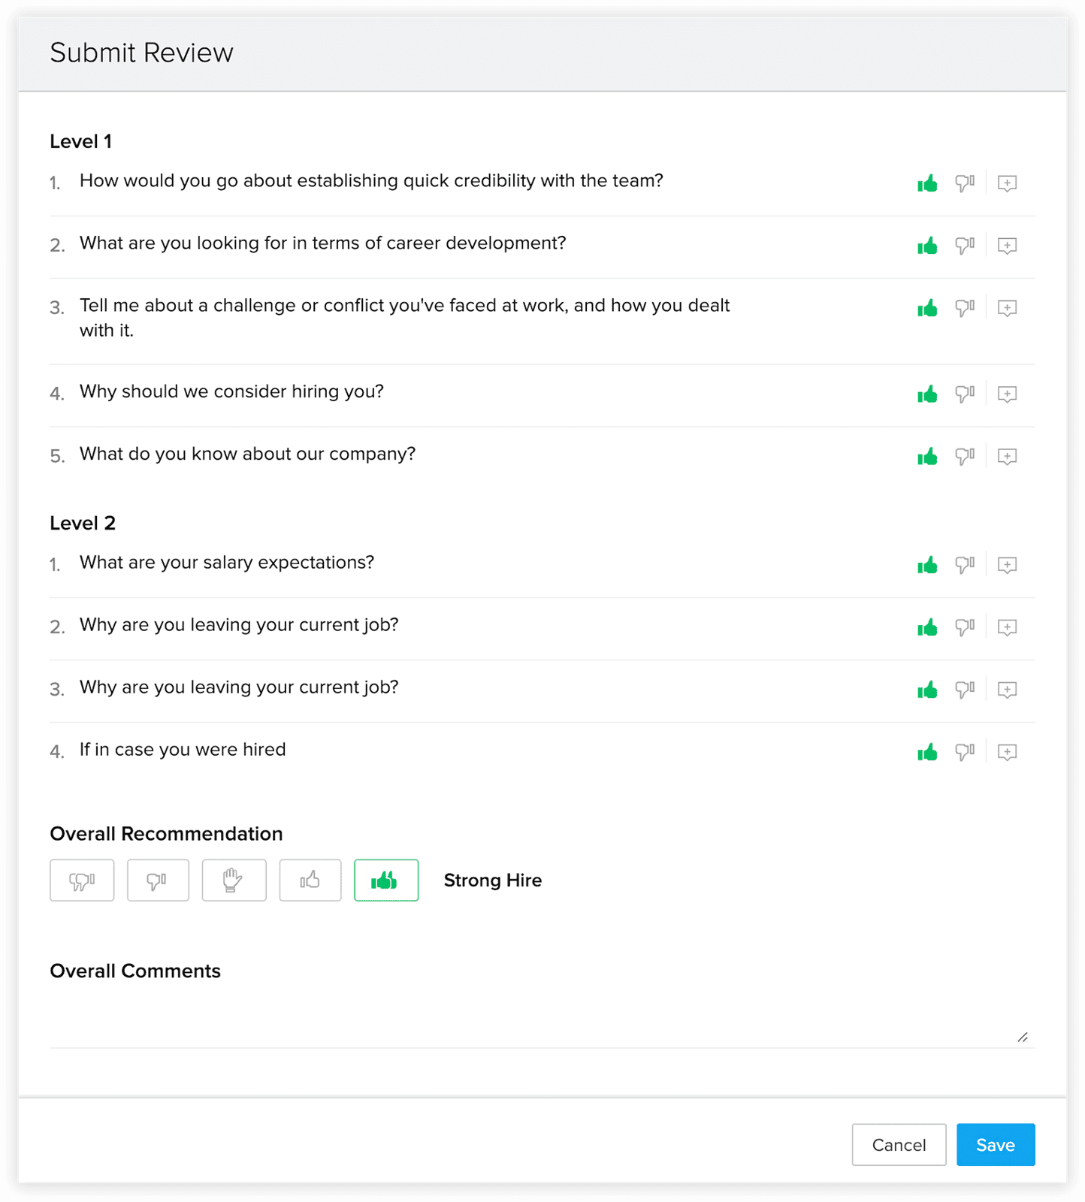The height and width of the screenshot is (1202, 1085).
Task: Select the Strong Hire recommendation
Action: point(386,880)
